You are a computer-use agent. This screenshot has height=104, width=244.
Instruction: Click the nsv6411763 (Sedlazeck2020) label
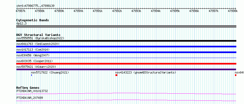38,44
